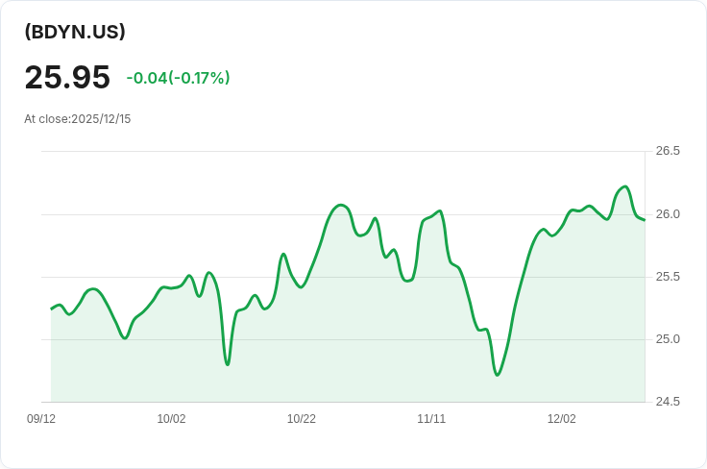707x469 pixels.
Task: Click the At close:2025/12/15 date label
Action: 78,119
